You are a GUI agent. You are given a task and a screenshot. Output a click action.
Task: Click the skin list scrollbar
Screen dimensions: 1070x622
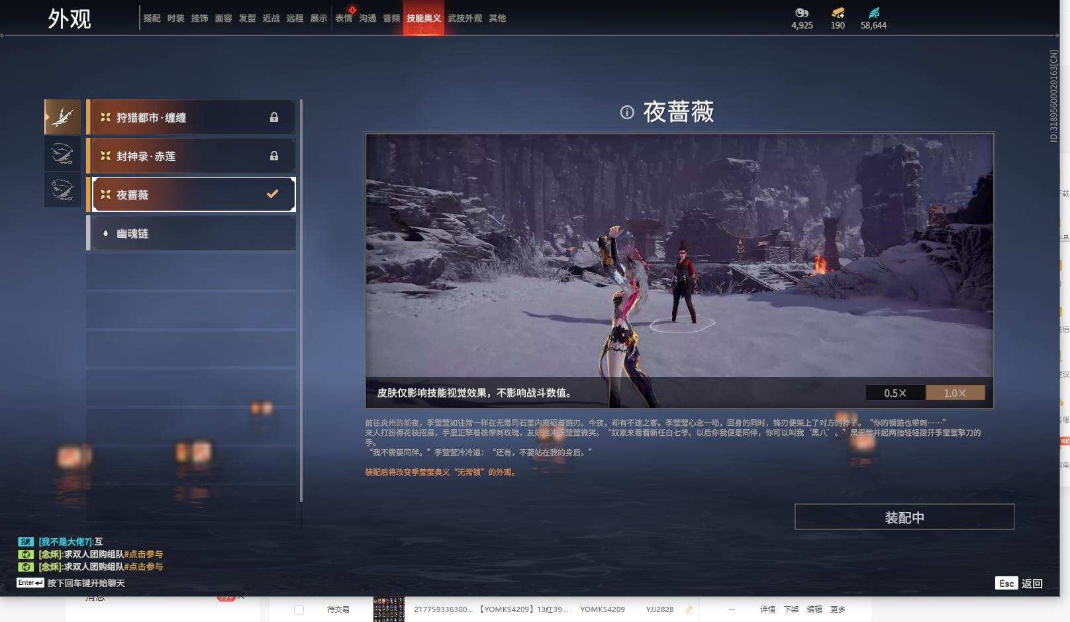[301, 301]
